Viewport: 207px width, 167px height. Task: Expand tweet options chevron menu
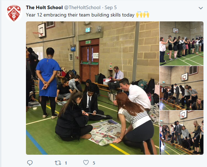(201, 8)
